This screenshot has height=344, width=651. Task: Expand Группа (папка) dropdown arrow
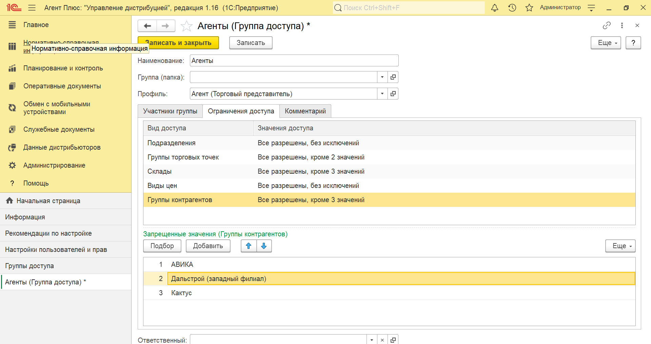[x=382, y=77]
